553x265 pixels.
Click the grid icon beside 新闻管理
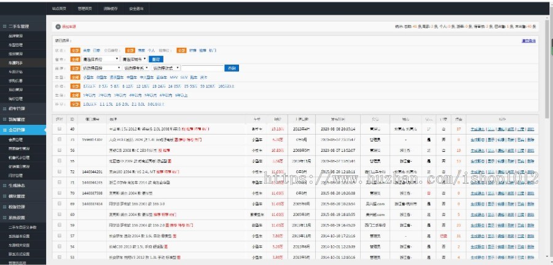[x=4, y=119]
